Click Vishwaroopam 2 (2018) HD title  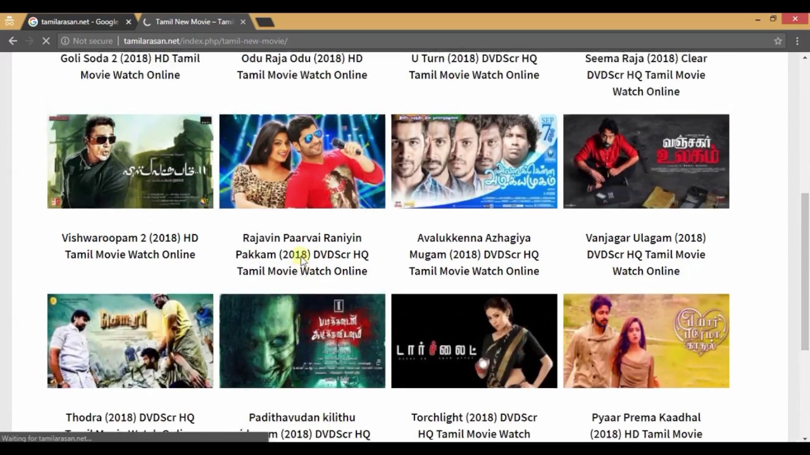[x=130, y=246]
